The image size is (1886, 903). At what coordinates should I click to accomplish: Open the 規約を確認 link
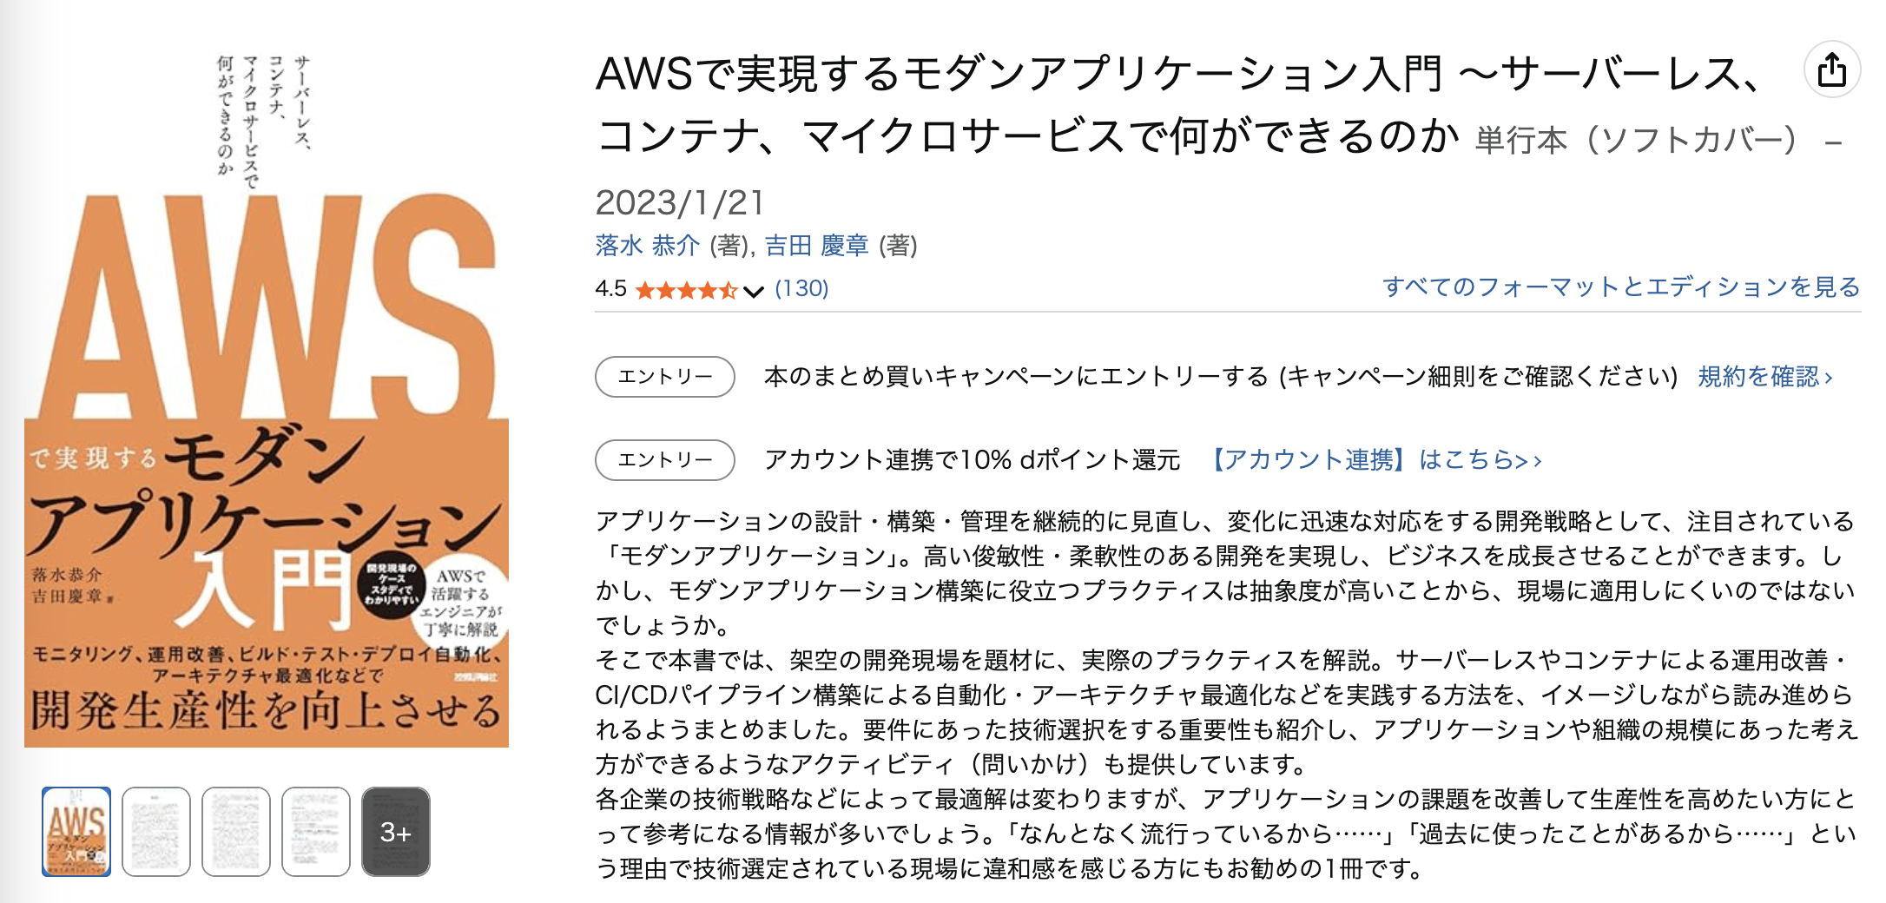[1764, 377]
